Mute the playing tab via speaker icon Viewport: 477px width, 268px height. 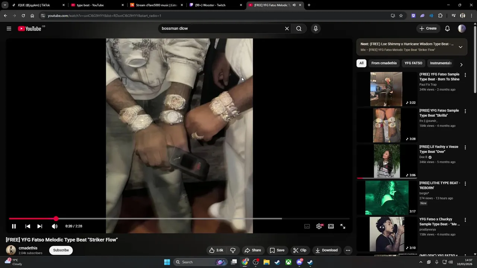click(294, 5)
